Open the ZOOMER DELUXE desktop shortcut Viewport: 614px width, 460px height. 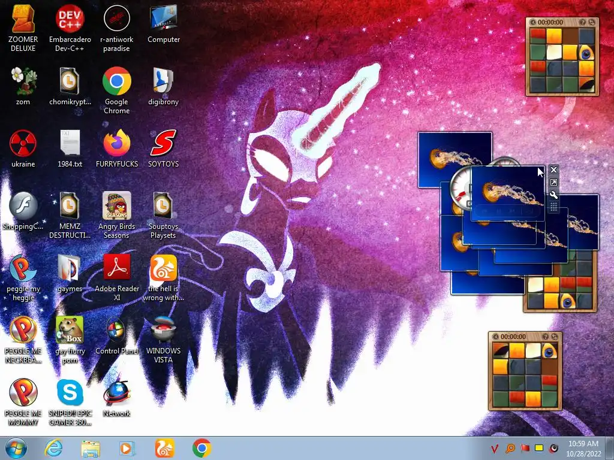23,28
